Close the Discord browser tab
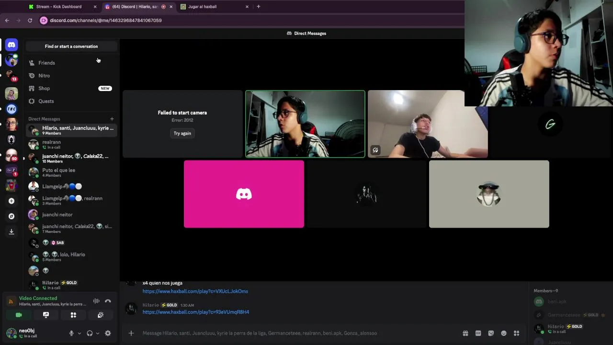 click(x=171, y=7)
